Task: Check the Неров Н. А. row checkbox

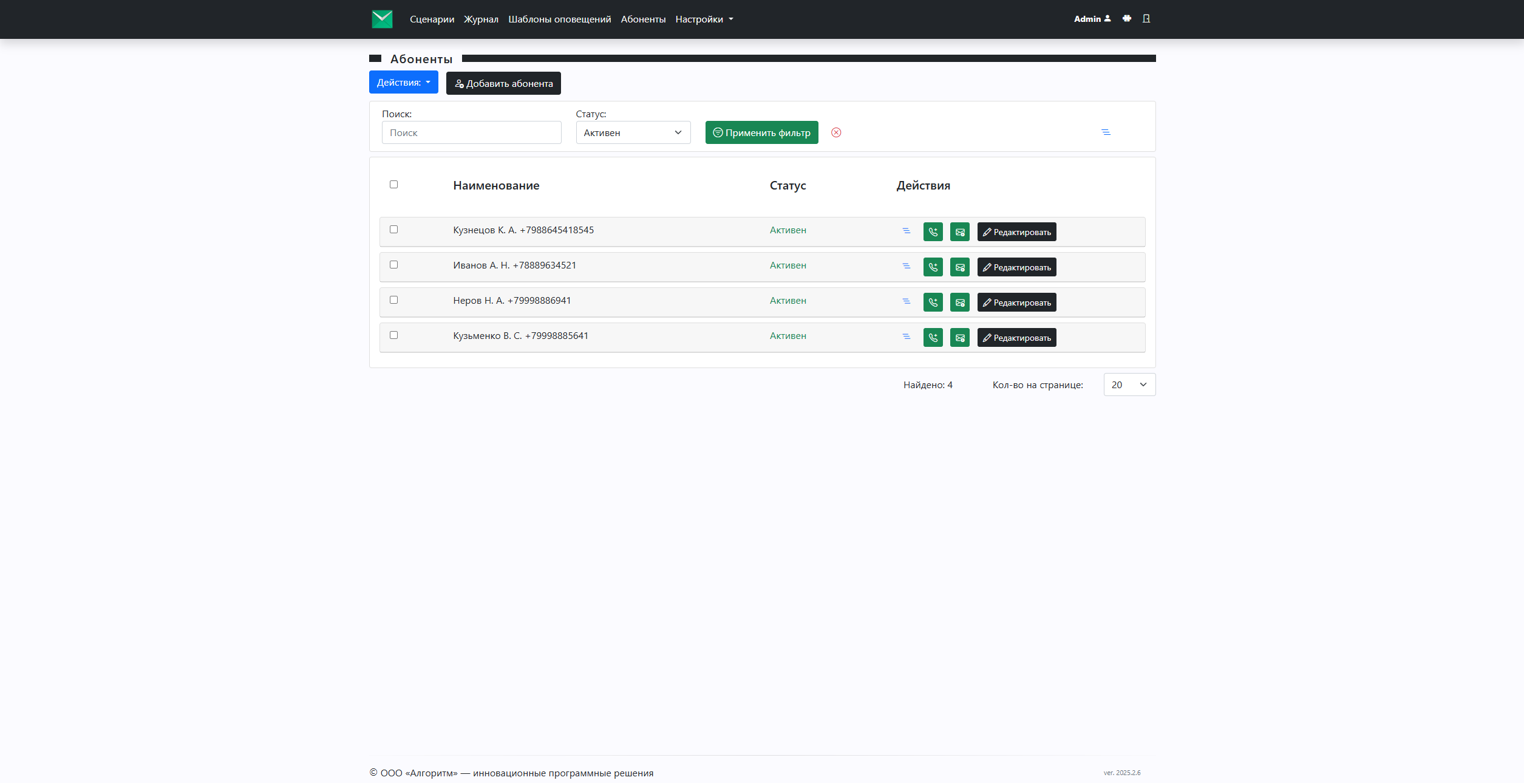Action: pos(393,299)
